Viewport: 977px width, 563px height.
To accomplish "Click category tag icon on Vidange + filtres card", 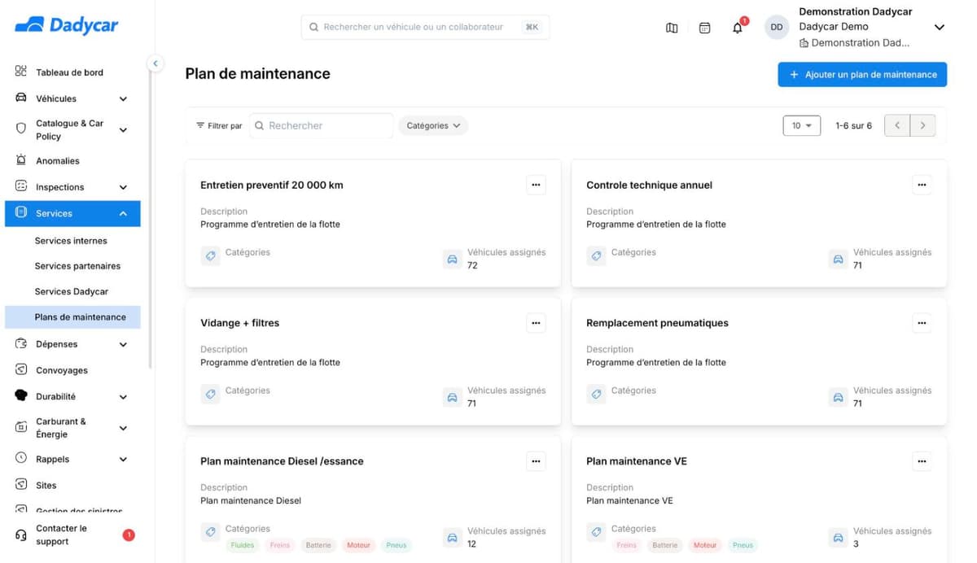I will 211,394.
